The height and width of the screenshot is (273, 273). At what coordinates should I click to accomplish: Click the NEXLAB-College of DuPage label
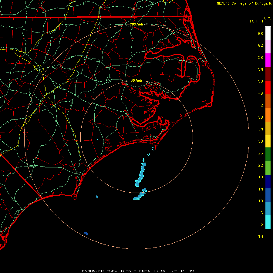click(x=242, y=3)
